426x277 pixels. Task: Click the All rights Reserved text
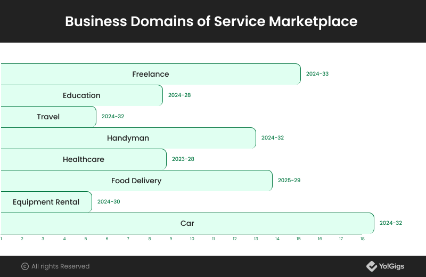(x=60, y=266)
